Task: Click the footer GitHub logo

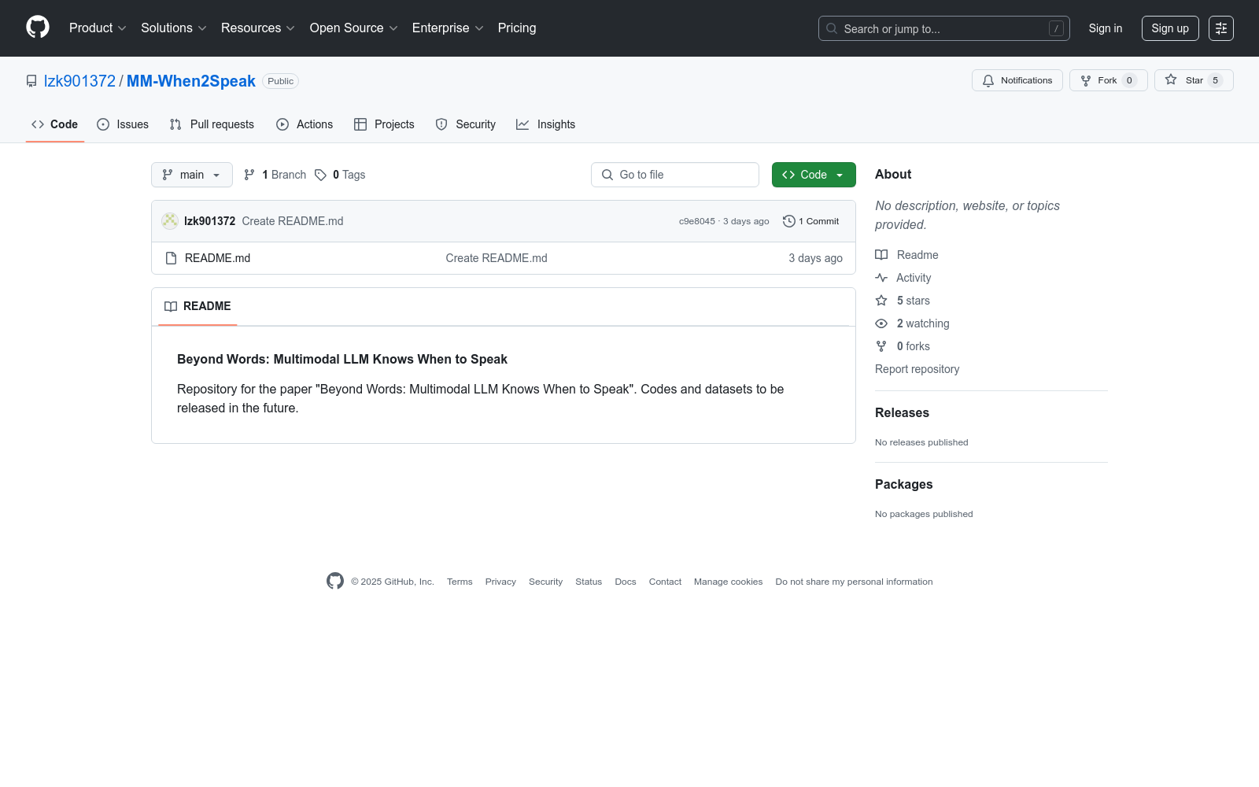Action: 335,581
